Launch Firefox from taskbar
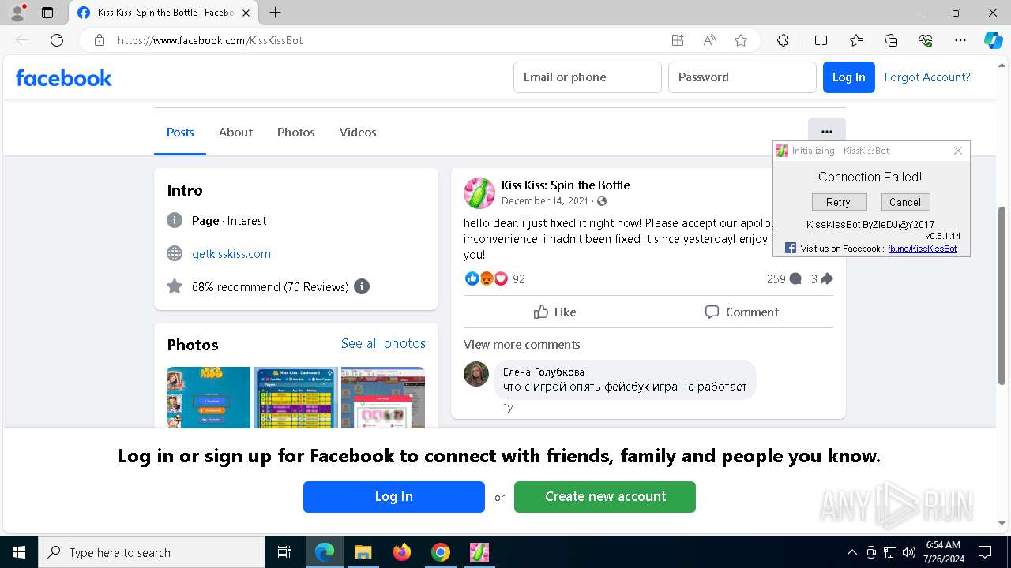The image size is (1011, 568). (402, 552)
